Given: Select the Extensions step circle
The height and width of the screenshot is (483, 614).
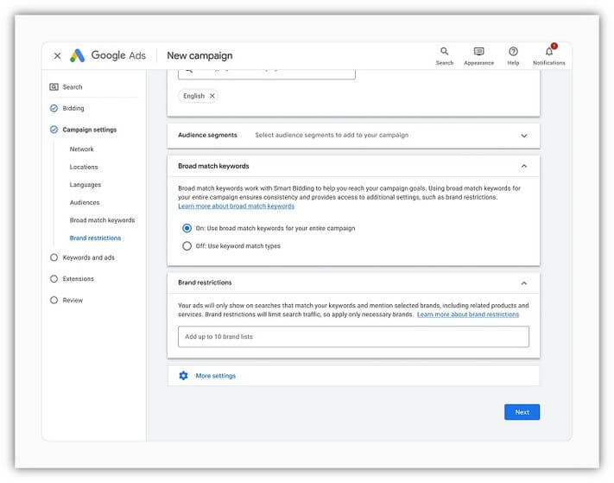Looking at the screenshot, I should (x=54, y=279).
